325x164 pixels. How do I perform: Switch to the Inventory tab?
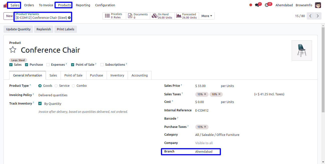(x=117, y=75)
